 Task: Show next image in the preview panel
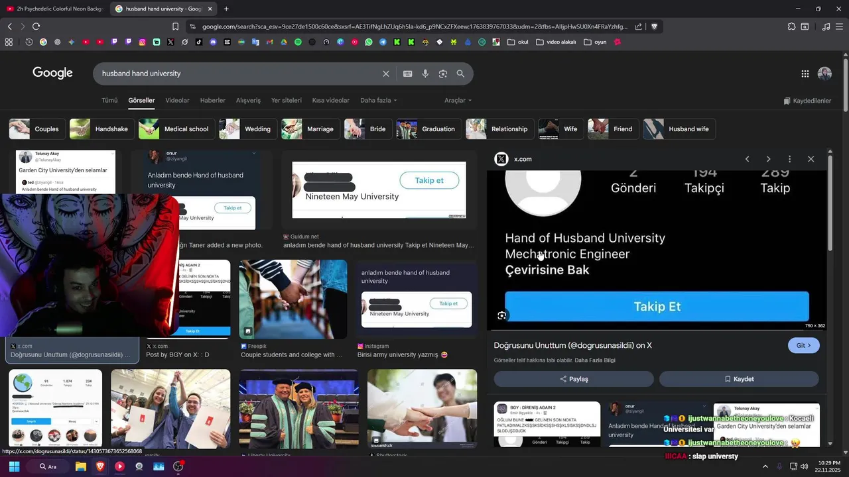(768, 159)
